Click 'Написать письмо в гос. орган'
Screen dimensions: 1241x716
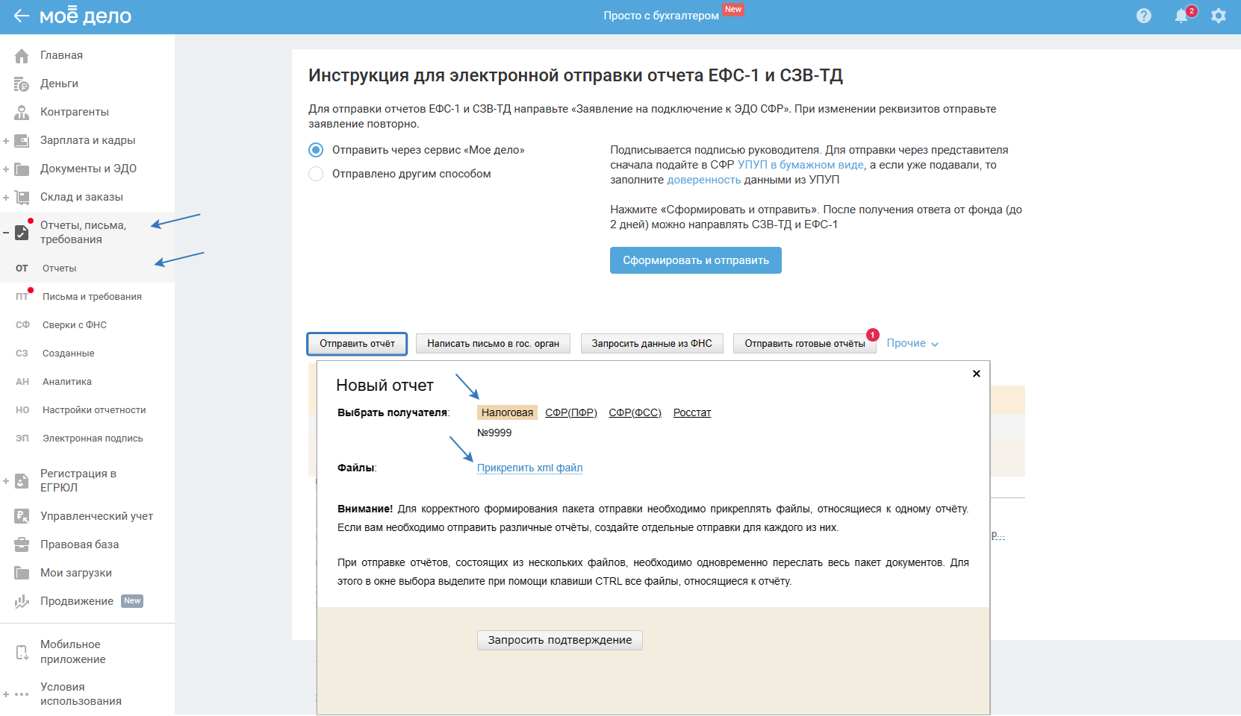pyautogui.click(x=493, y=344)
